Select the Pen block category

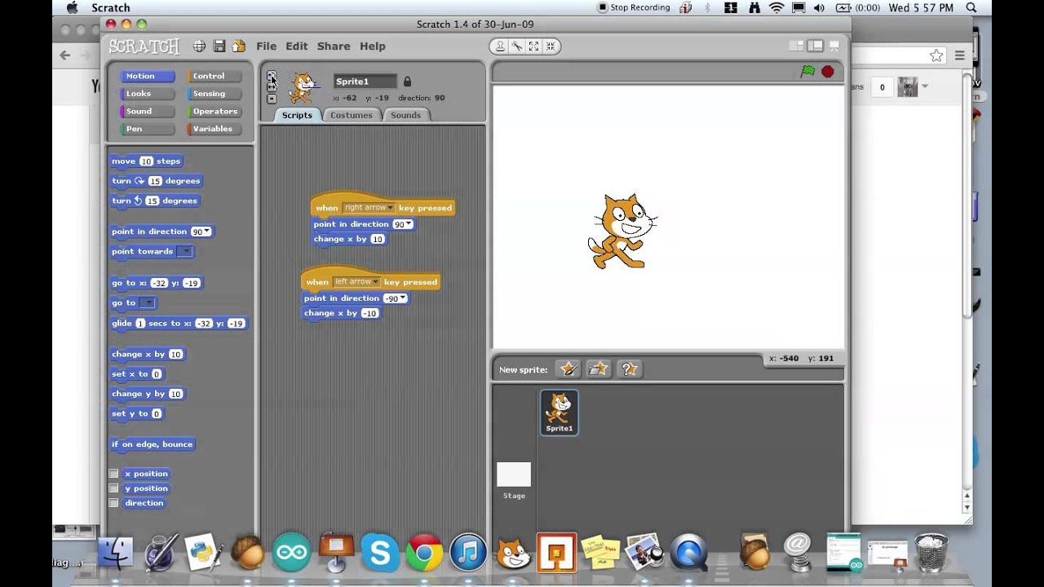(x=148, y=129)
